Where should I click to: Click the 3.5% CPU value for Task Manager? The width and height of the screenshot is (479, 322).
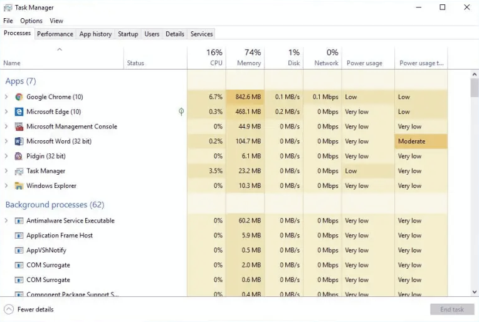pos(216,171)
